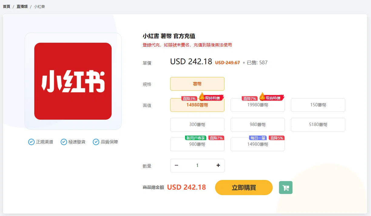Click the quantity input field

click(197, 165)
